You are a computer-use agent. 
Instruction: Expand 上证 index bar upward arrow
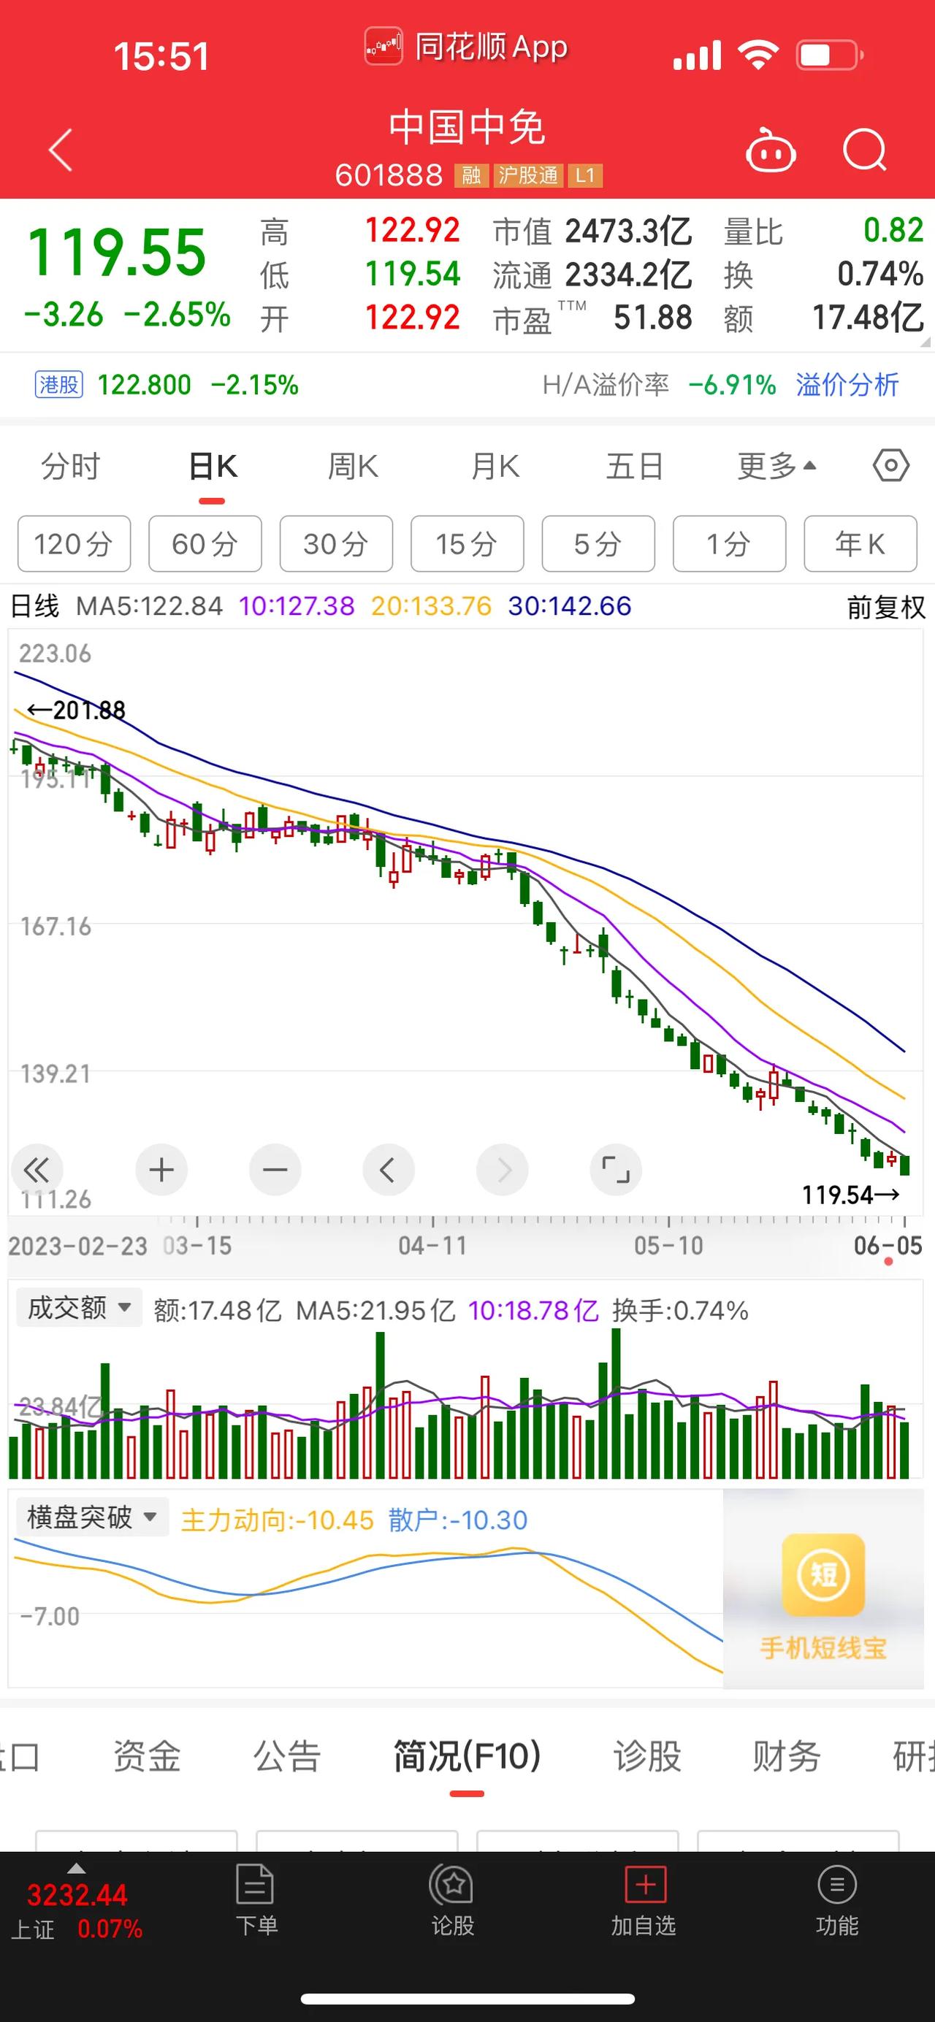pos(76,1868)
